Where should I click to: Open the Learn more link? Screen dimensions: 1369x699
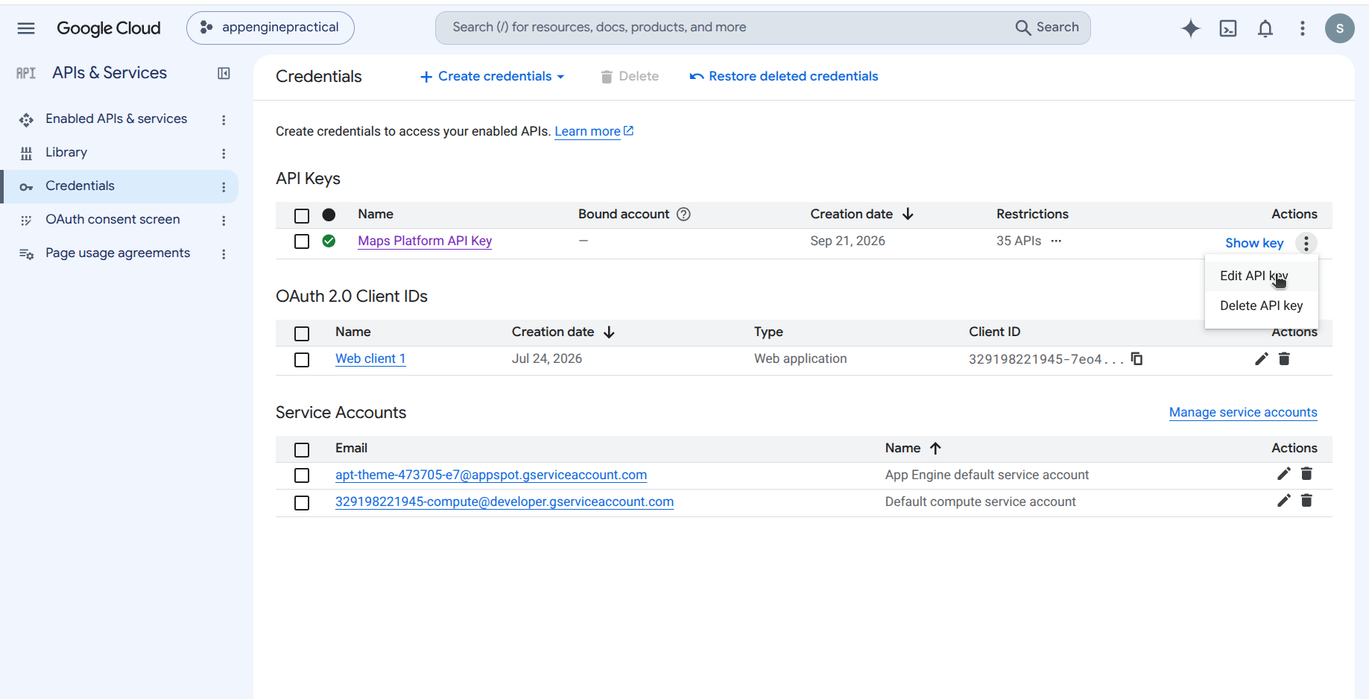[x=594, y=132]
